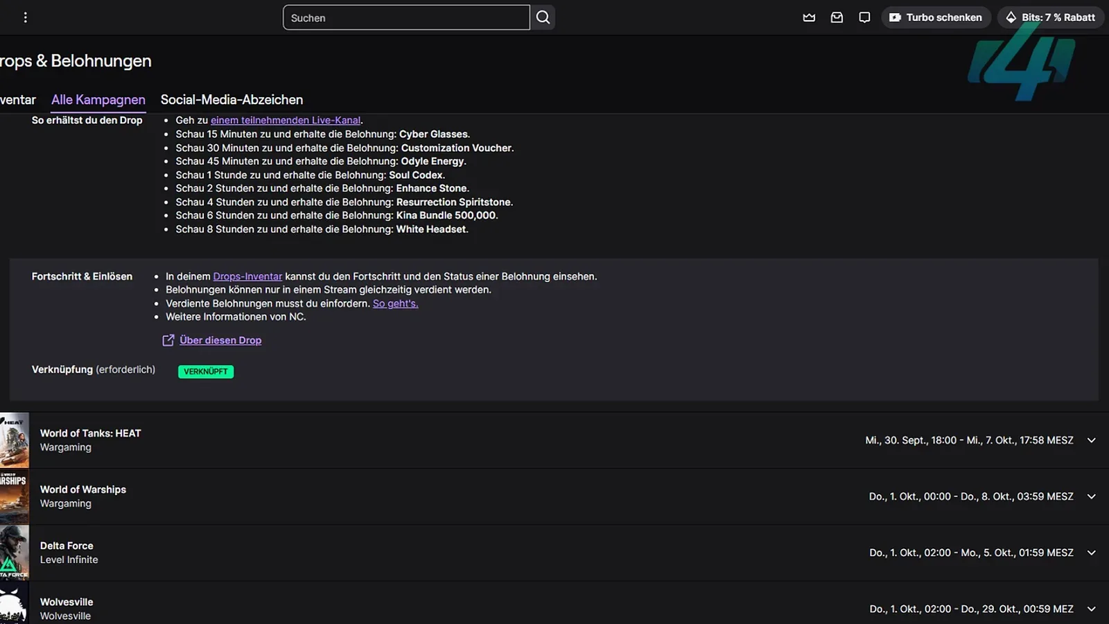Click the green VERKNÜPFT badge

point(206,372)
